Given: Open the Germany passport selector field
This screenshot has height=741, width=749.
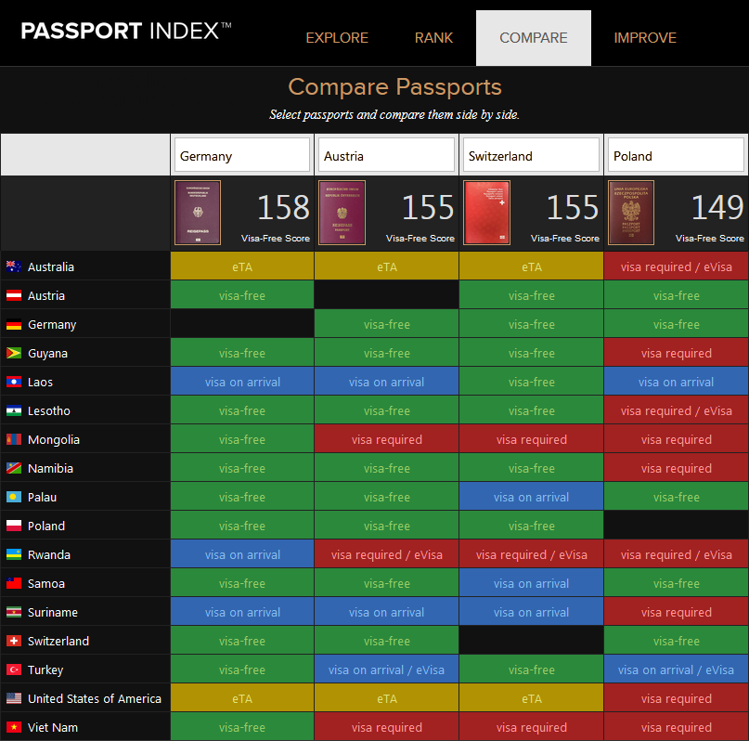Looking at the screenshot, I should pos(241,156).
